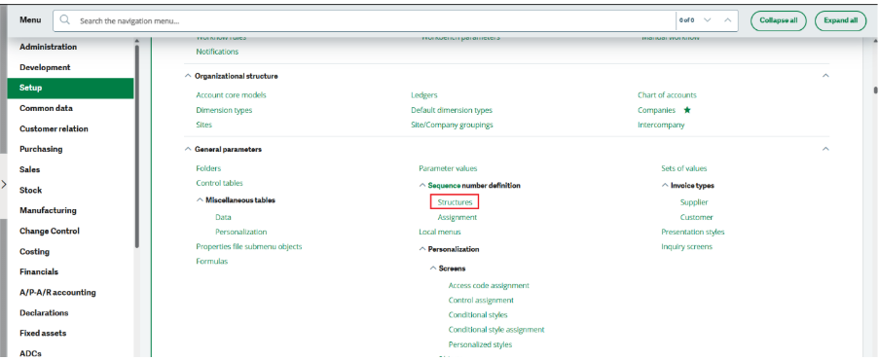Open Default dimension types link
The width and height of the screenshot is (879, 360).
452,111
